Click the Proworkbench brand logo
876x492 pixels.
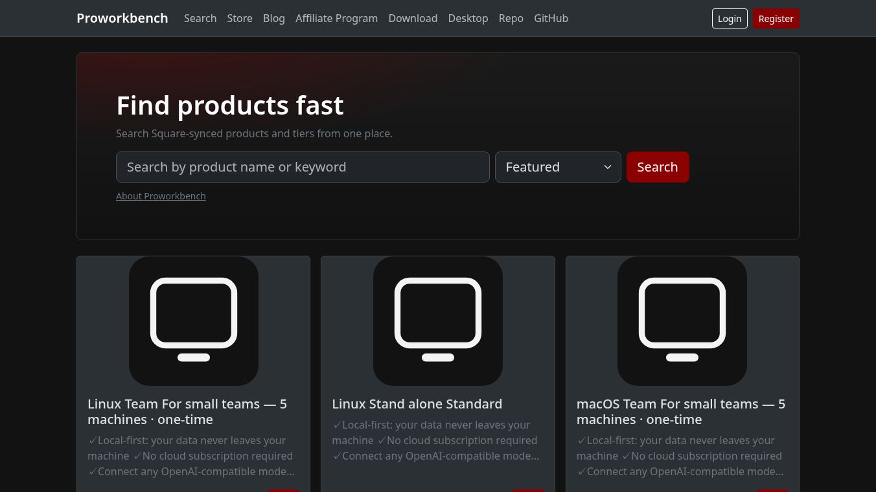tap(122, 18)
